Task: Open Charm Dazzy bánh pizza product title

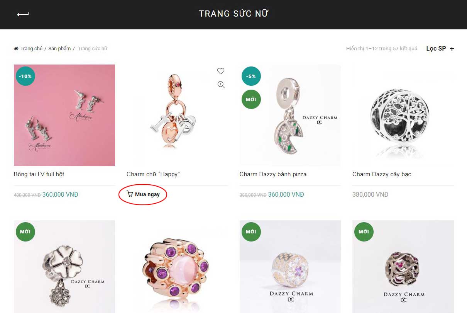Action: point(273,174)
